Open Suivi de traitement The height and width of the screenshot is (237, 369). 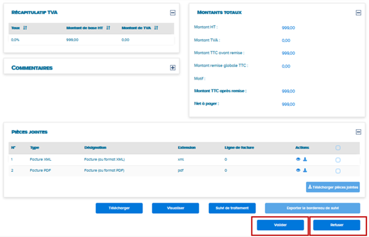point(232,208)
